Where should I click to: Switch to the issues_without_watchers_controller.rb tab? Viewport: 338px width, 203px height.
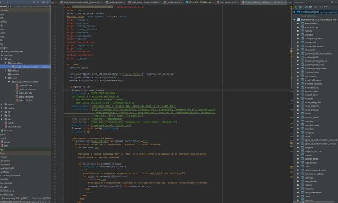[264, 2]
